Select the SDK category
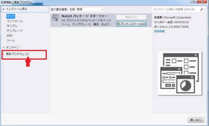Screen dimensions: 209x126 tap(9, 36)
